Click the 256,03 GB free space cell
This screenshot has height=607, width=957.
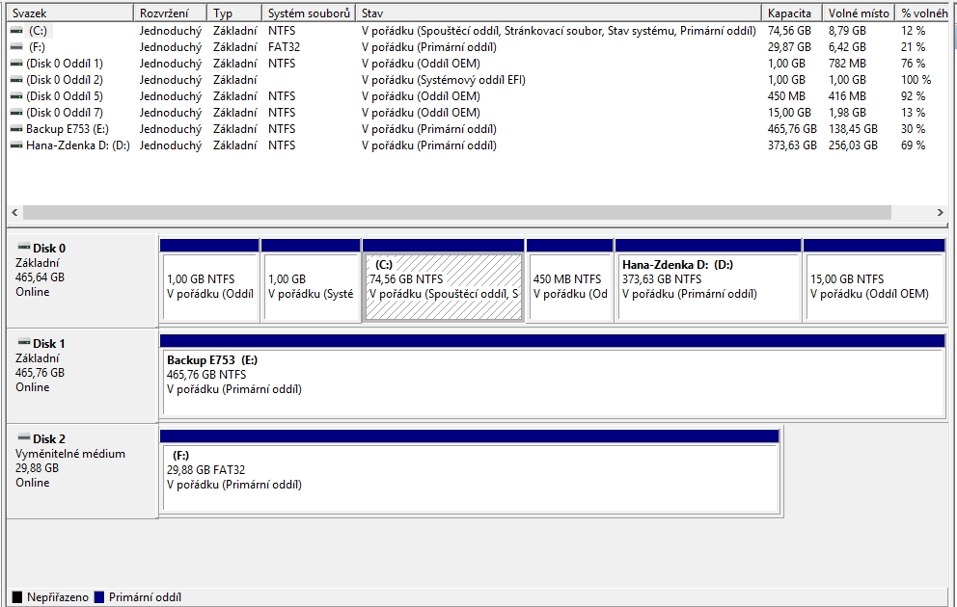tap(853, 145)
